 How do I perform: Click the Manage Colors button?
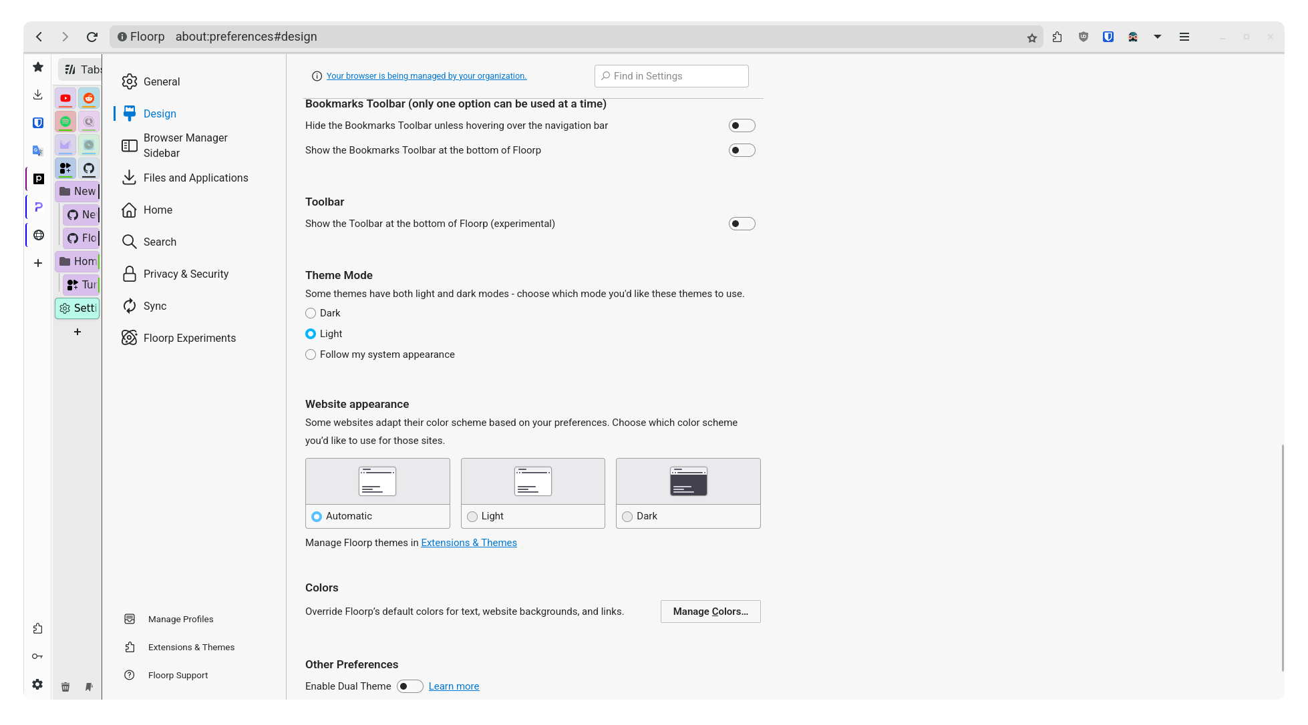710,612
